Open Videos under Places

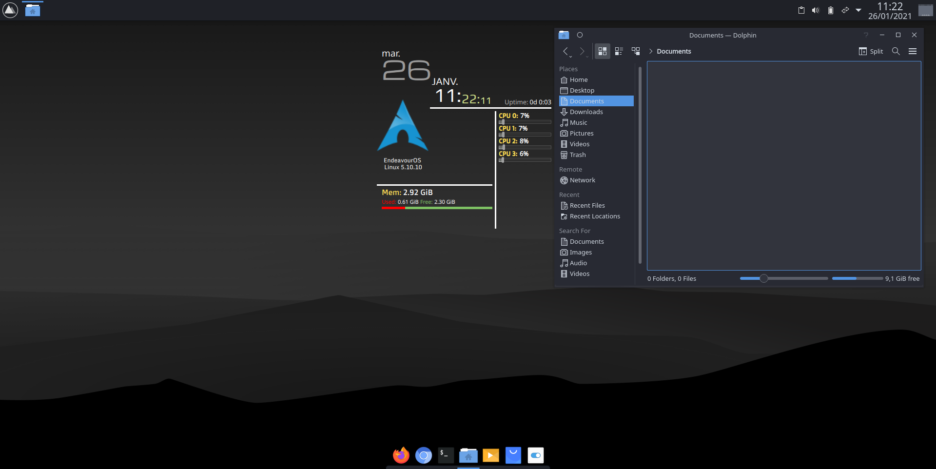coord(596,144)
